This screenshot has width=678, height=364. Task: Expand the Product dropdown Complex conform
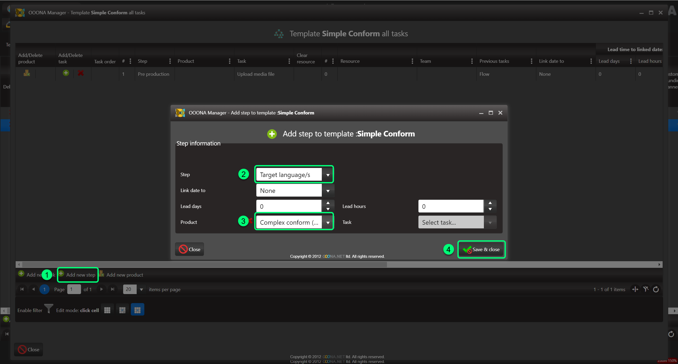(x=328, y=223)
